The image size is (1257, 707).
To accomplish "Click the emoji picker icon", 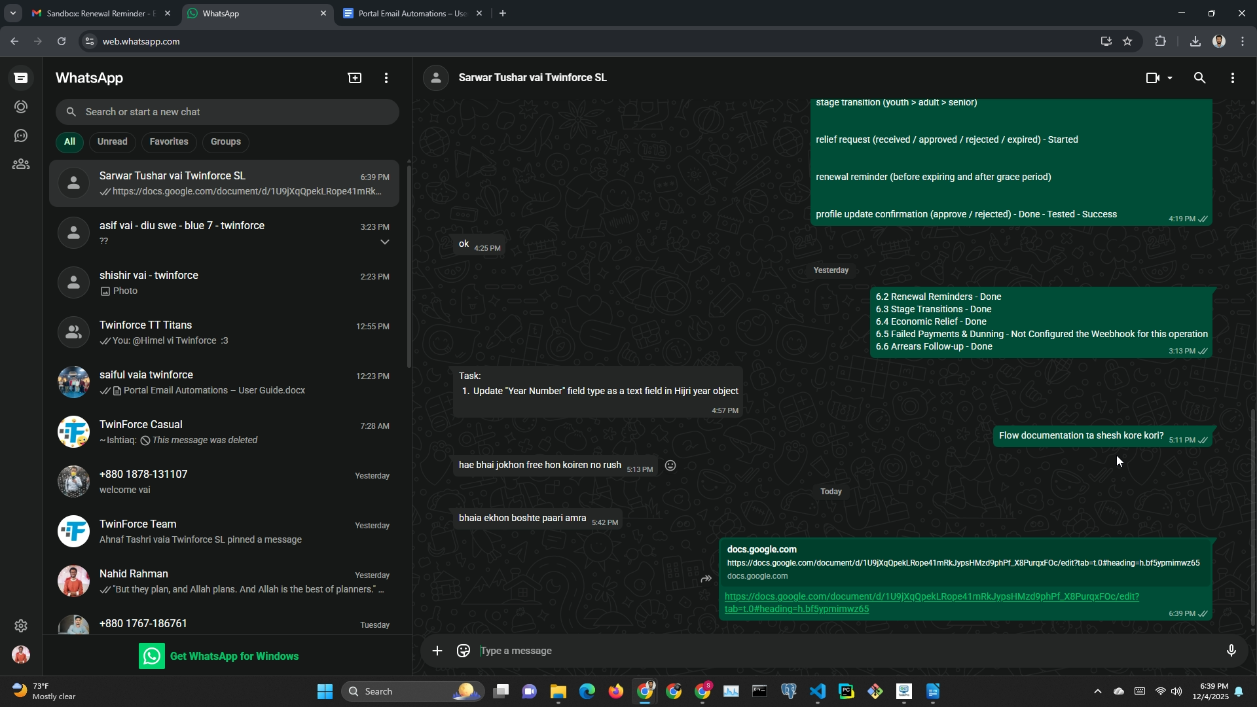I will point(464,651).
